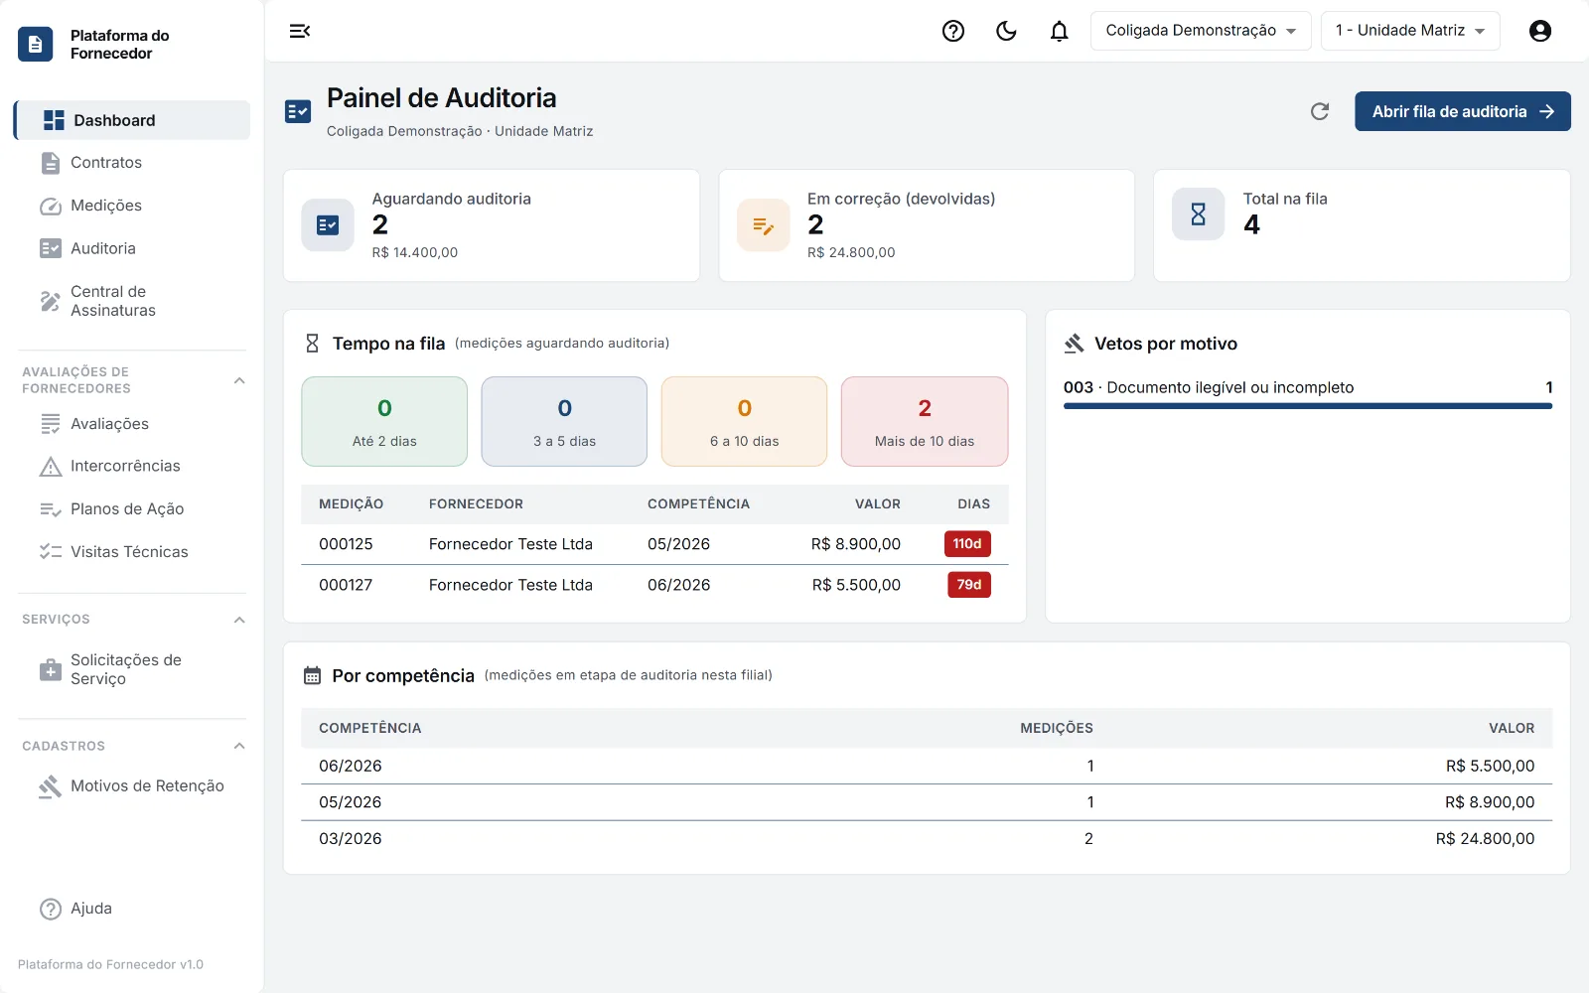The image size is (1589, 993).
Task: Open Auditoria in the sidebar
Action: pos(132,248)
